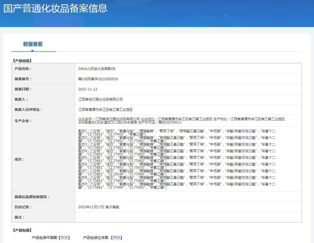Click the 【产品信息】 section heading
Screen dimensions: 314x243
(22, 61)
